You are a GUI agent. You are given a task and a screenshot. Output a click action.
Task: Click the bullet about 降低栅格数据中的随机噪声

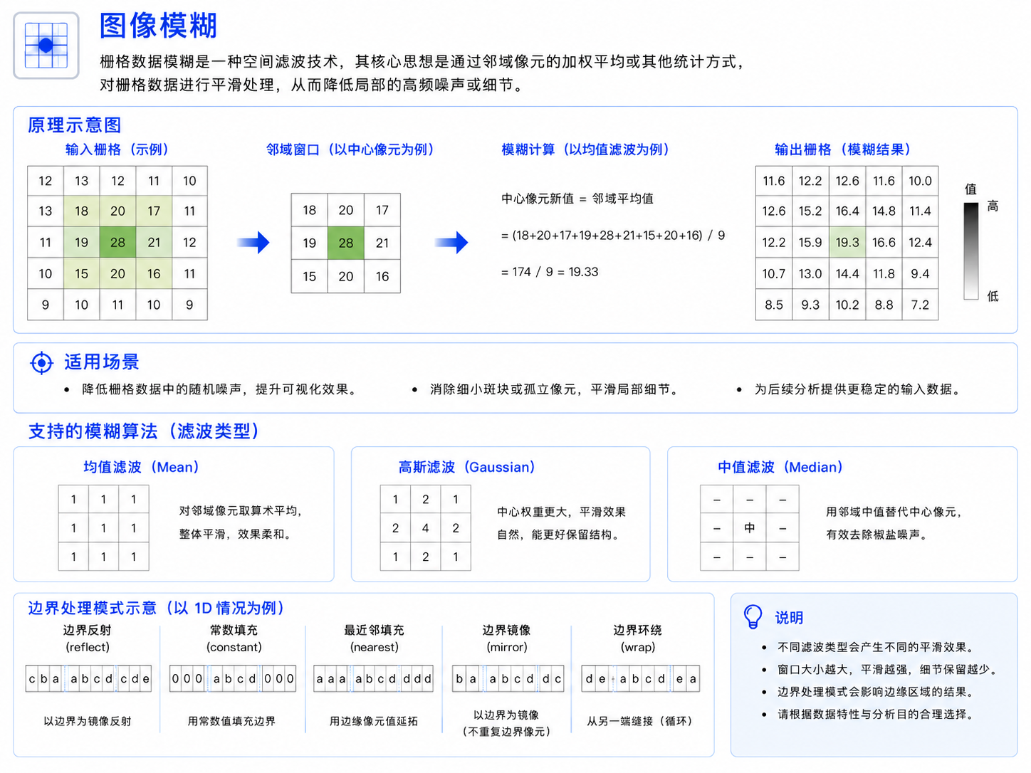[x=219, y=389]
